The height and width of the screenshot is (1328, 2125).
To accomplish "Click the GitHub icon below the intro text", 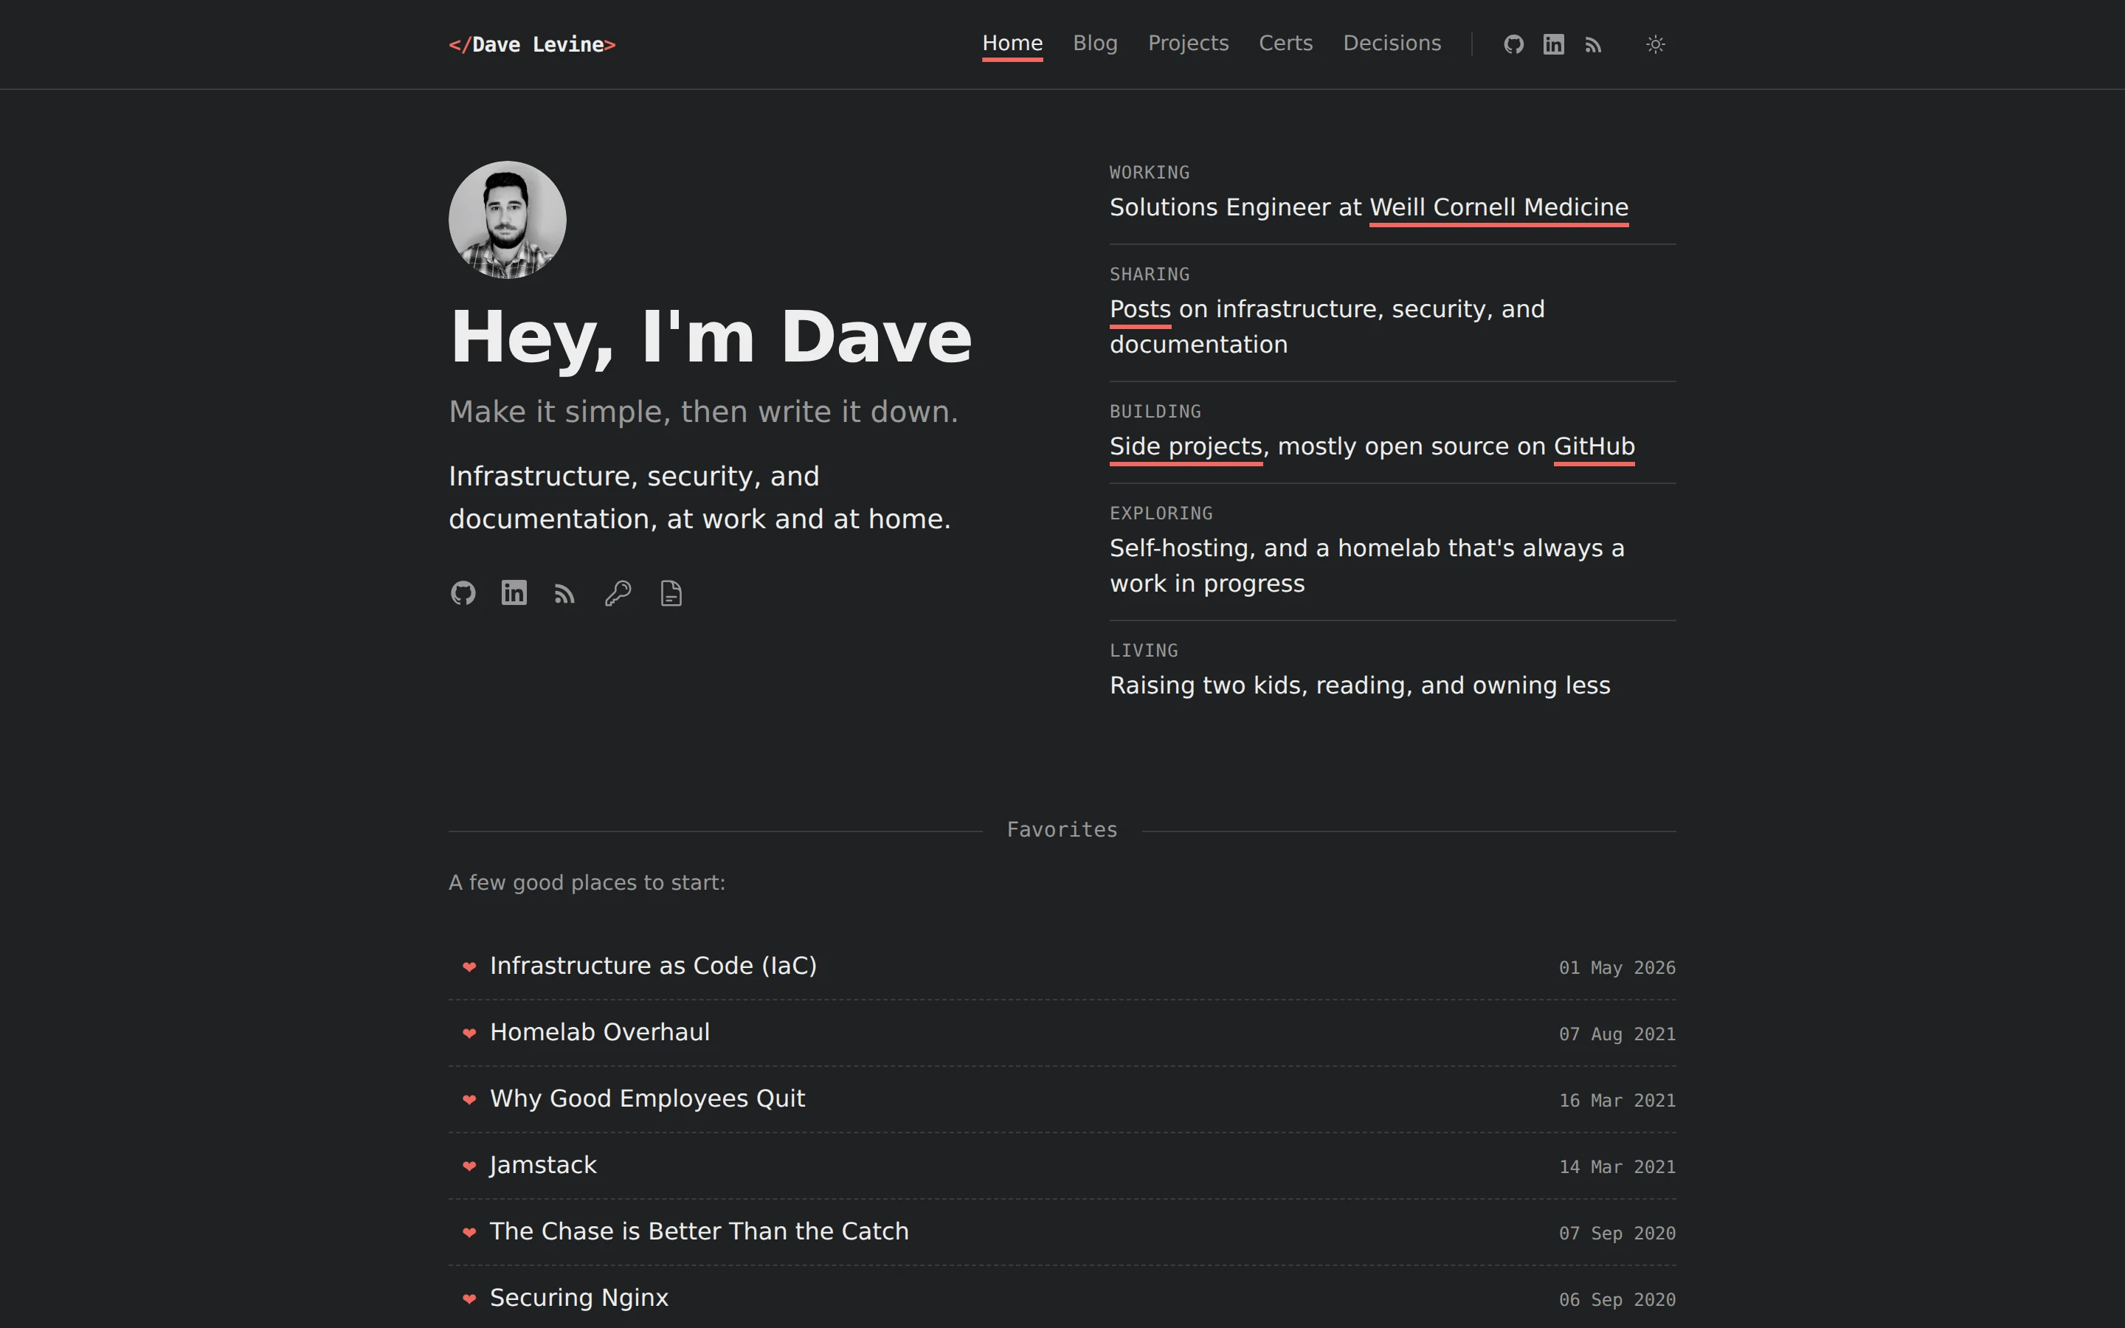I will (463, 594).
